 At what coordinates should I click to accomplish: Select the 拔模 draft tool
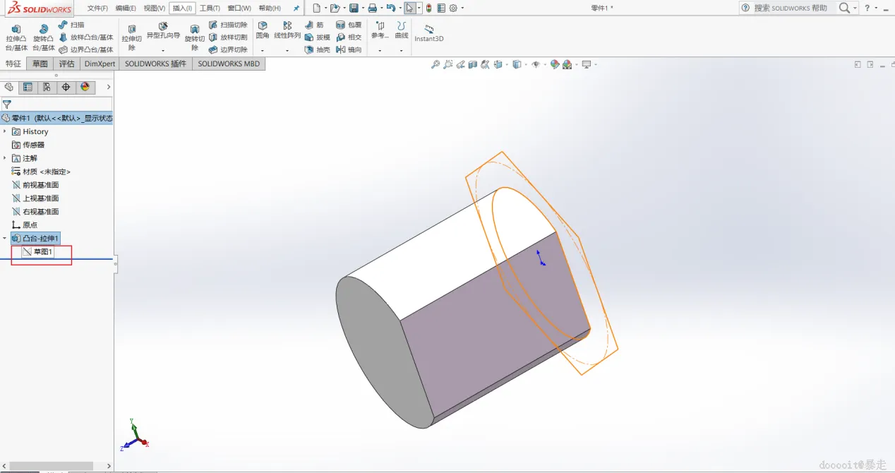[x=317, y=37]
